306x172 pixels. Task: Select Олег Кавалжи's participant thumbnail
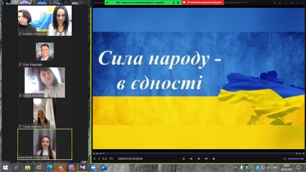45,51
